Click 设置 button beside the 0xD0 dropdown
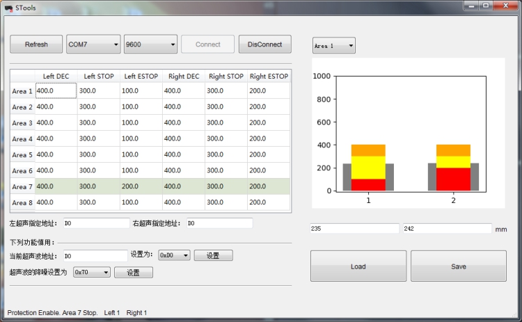The image size is (522, 322). pos(213,255)
